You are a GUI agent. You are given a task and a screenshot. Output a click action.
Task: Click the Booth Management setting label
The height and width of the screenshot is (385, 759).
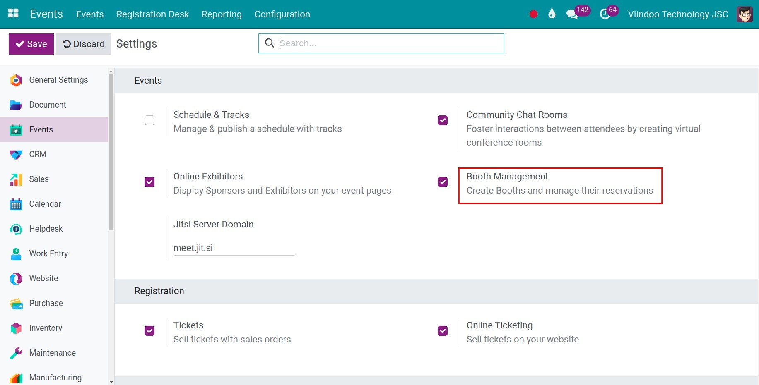(x=507, y=177)
